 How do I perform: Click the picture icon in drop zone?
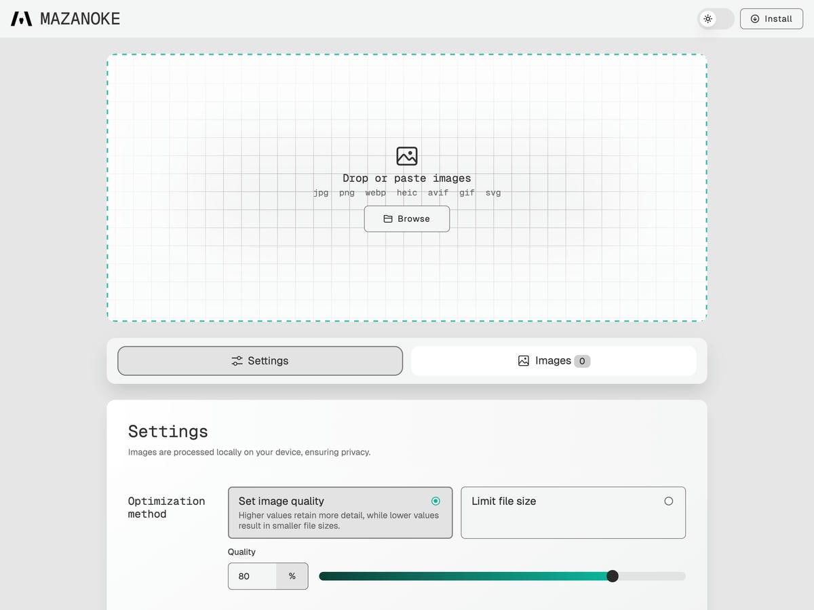(407, 156)
